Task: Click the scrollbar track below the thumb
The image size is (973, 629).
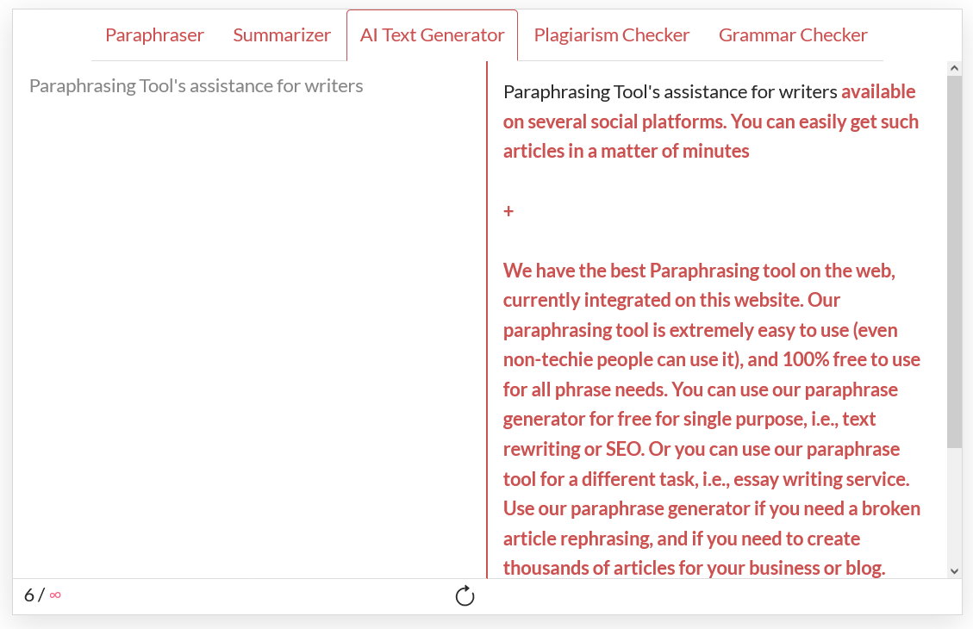Action: 954,505
